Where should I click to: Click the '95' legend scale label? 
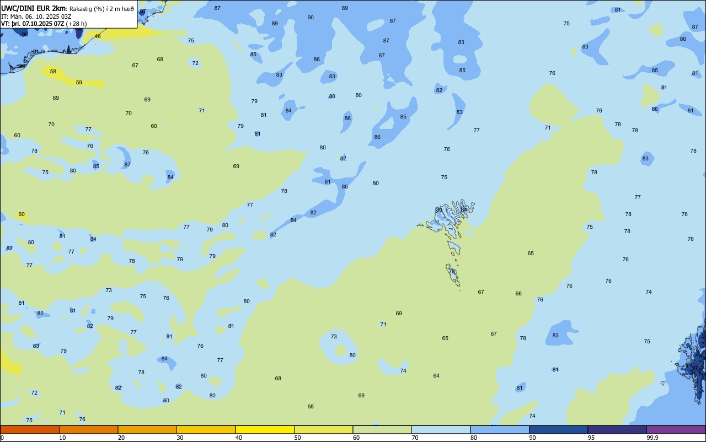pyautogui.click(x=591, y=438)
